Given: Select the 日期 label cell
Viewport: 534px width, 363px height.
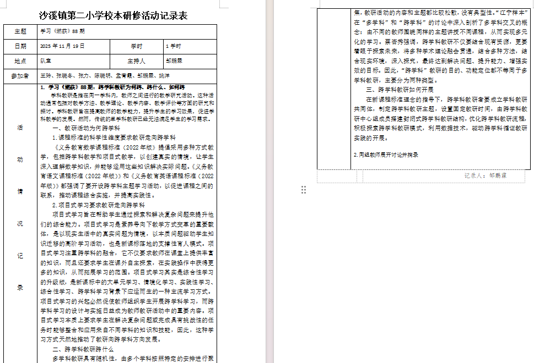Looking at the screenshot, I should (20, 47).
